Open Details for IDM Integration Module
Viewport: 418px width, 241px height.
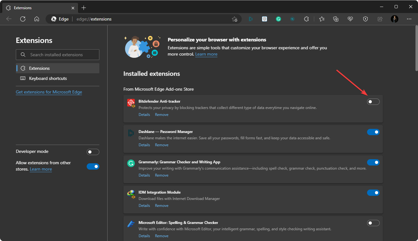pos(144,206)
